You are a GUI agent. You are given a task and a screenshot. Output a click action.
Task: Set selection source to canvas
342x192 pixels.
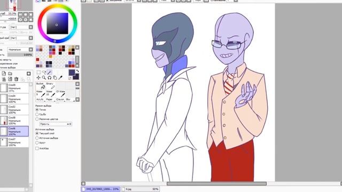(x=37, y=142)
